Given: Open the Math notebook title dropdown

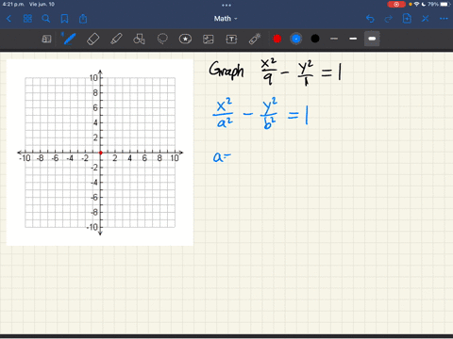Looking at the screenshot, I should tap(226, 19).
